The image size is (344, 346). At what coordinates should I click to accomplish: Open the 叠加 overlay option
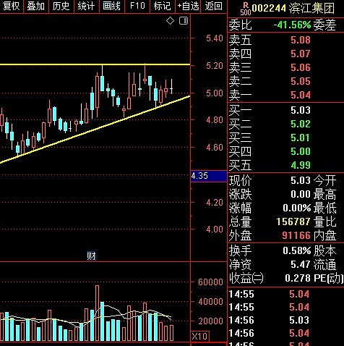coord(36,6)
